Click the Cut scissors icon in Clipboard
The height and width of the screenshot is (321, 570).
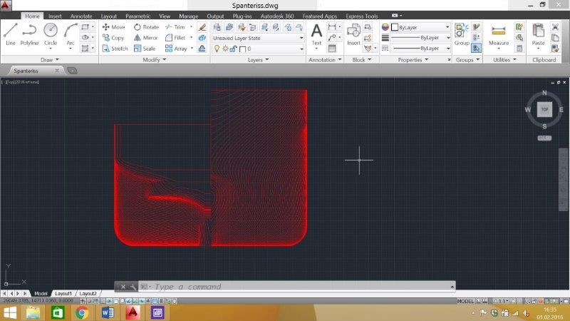pos(555,27)
